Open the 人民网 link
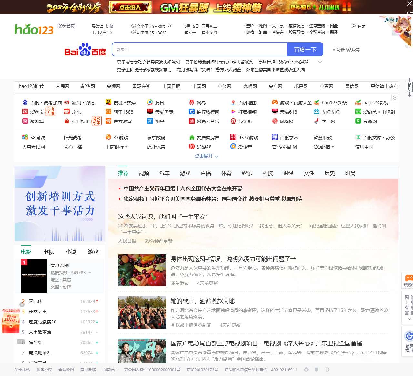This screenshot has width=413, height=376. [63, 86]
